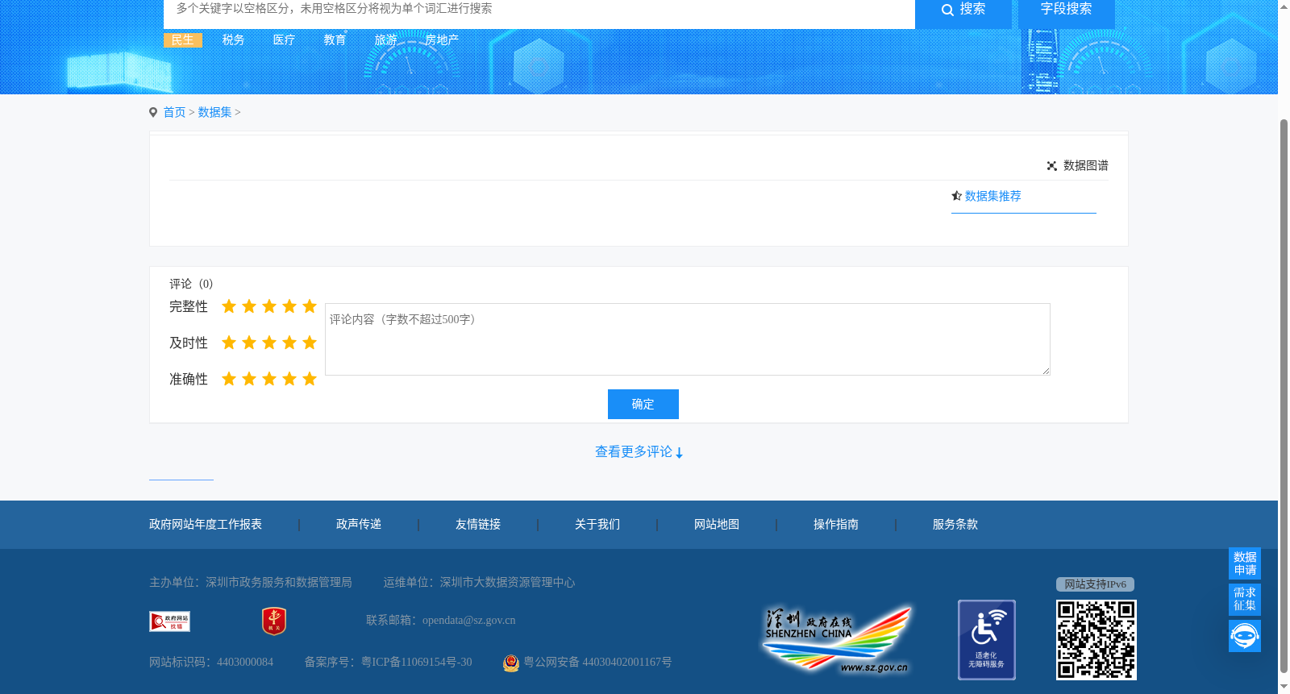
Task: Open 关于我们 footer link
Action: click(x=597, y=525)
